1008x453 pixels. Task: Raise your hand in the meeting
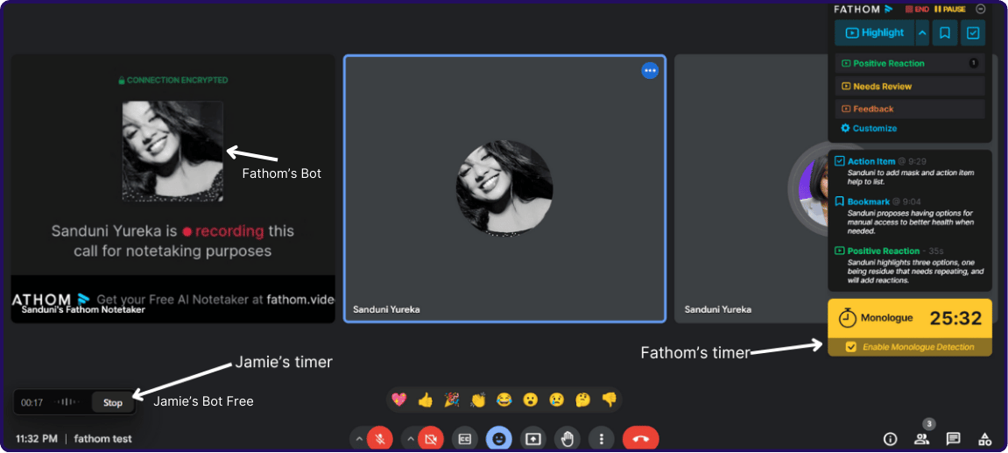click(x=567, y=439)
